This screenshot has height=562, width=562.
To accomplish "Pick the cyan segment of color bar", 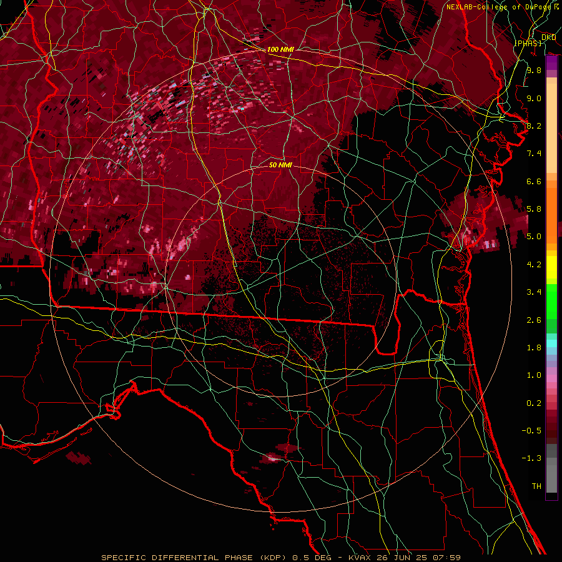I will 551,343.
